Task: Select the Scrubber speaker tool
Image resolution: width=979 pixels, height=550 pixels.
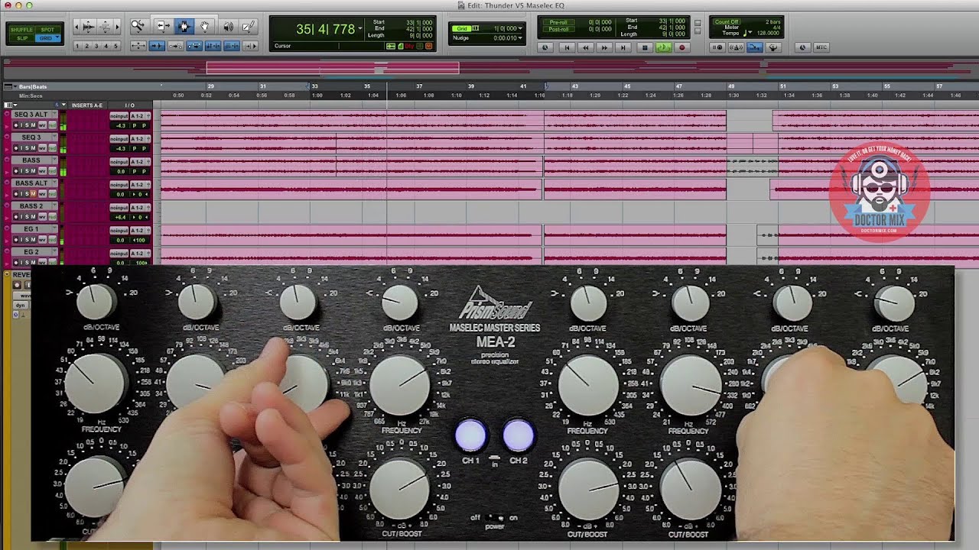Action: 229,26
